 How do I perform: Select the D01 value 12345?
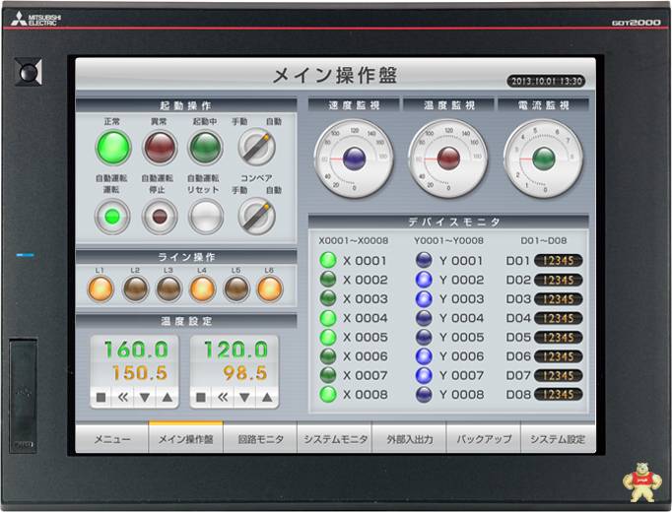tap(559, 260)
